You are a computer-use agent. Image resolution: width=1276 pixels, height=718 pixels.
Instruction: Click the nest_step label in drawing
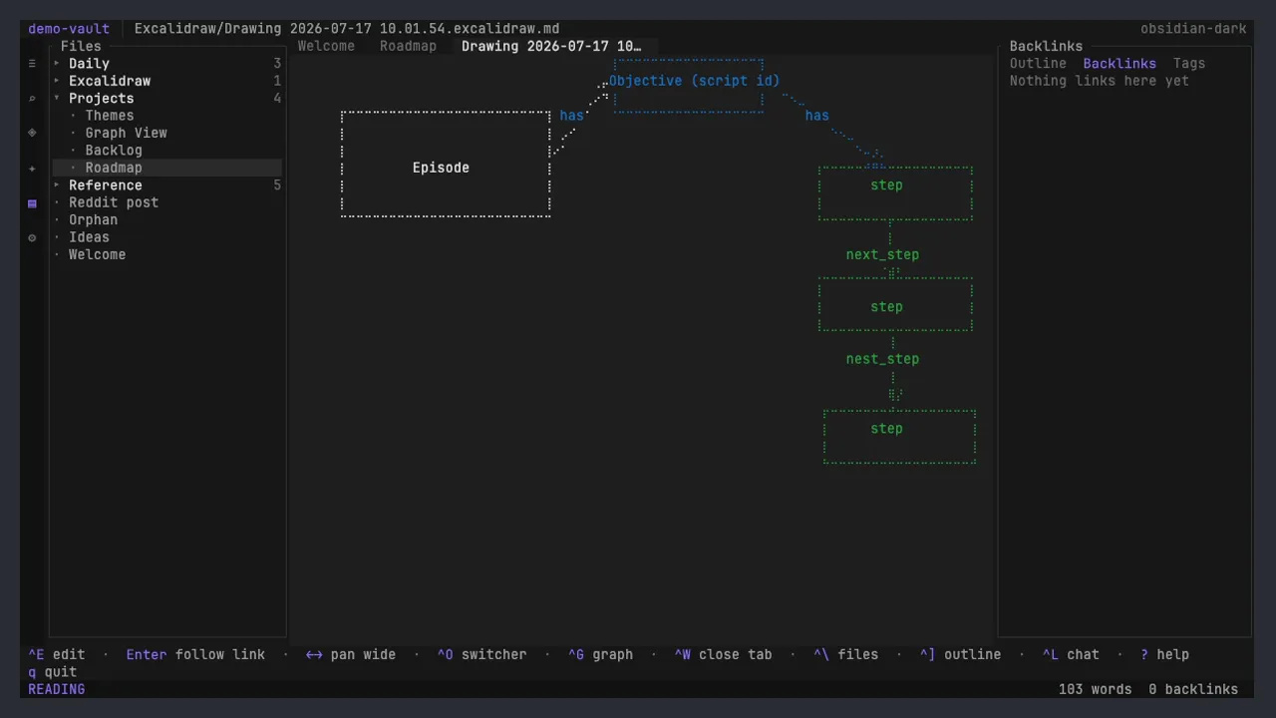(882, 359)
